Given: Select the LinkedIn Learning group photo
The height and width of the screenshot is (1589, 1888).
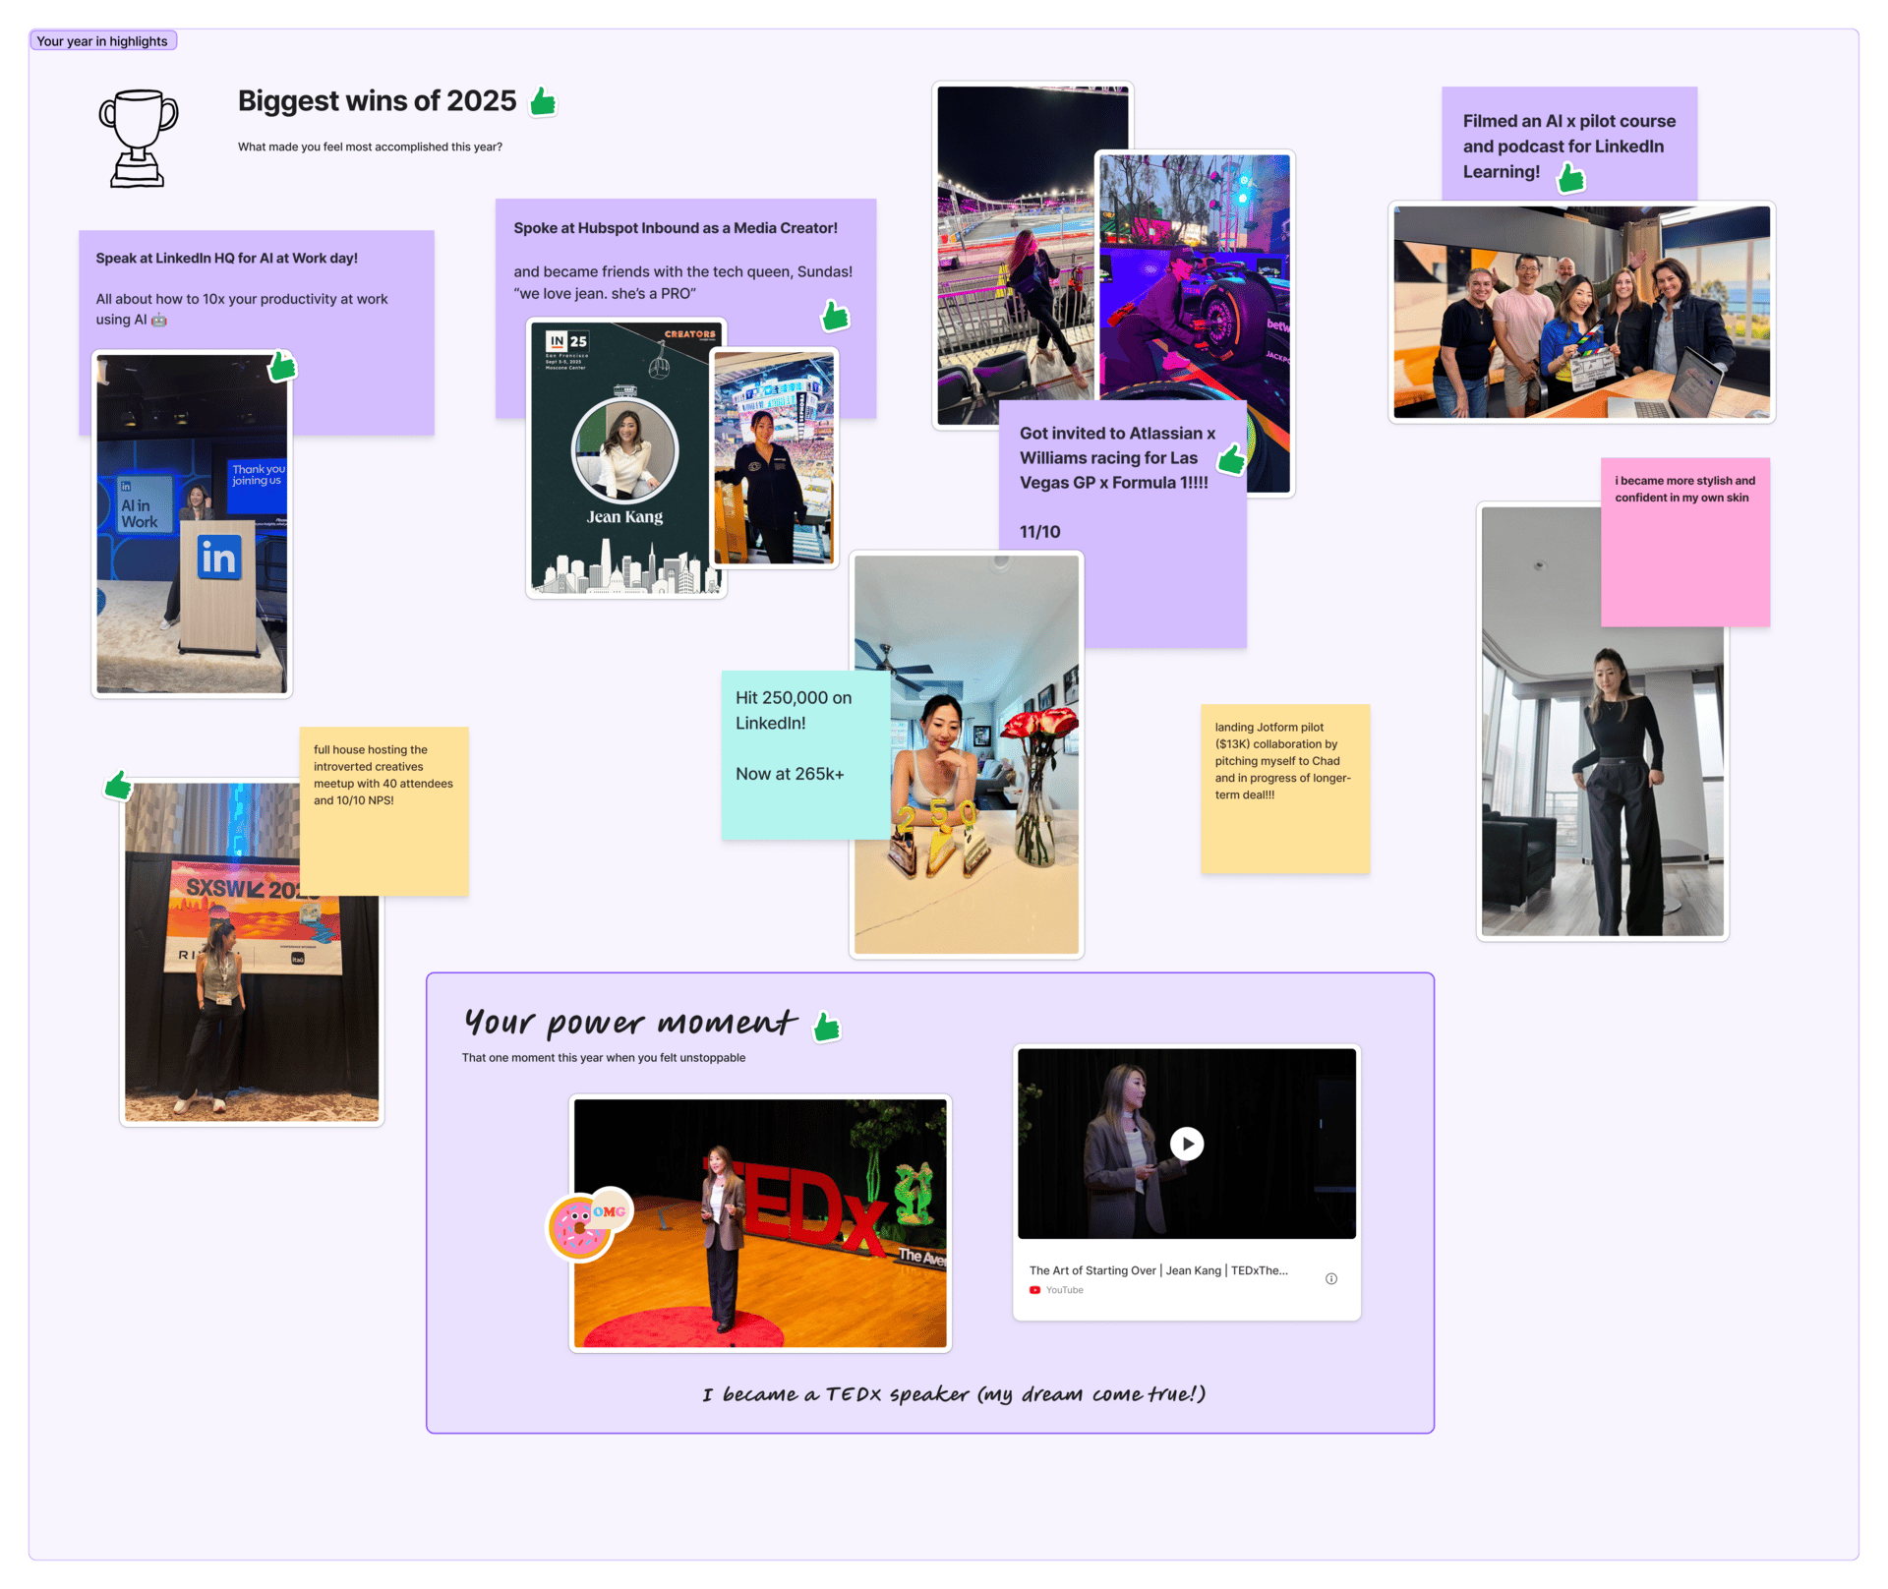Looking at the screenshot, I should (x=1581, y=312).
